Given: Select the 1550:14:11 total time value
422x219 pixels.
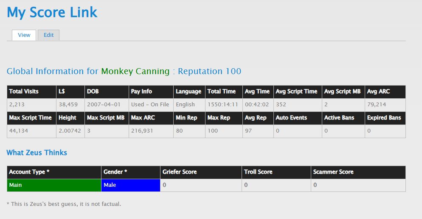Looking at the screenshot, I should [222, 105].
